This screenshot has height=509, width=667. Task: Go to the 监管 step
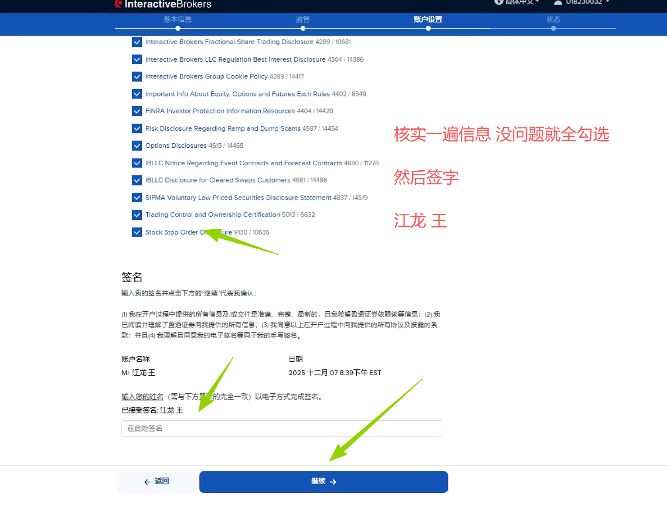pos(303,19)
